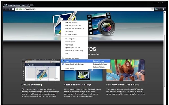This screenshot has height=105, width=169.
Task: Click the camera icon beside Search Google
Action: [x=63, y=64]
